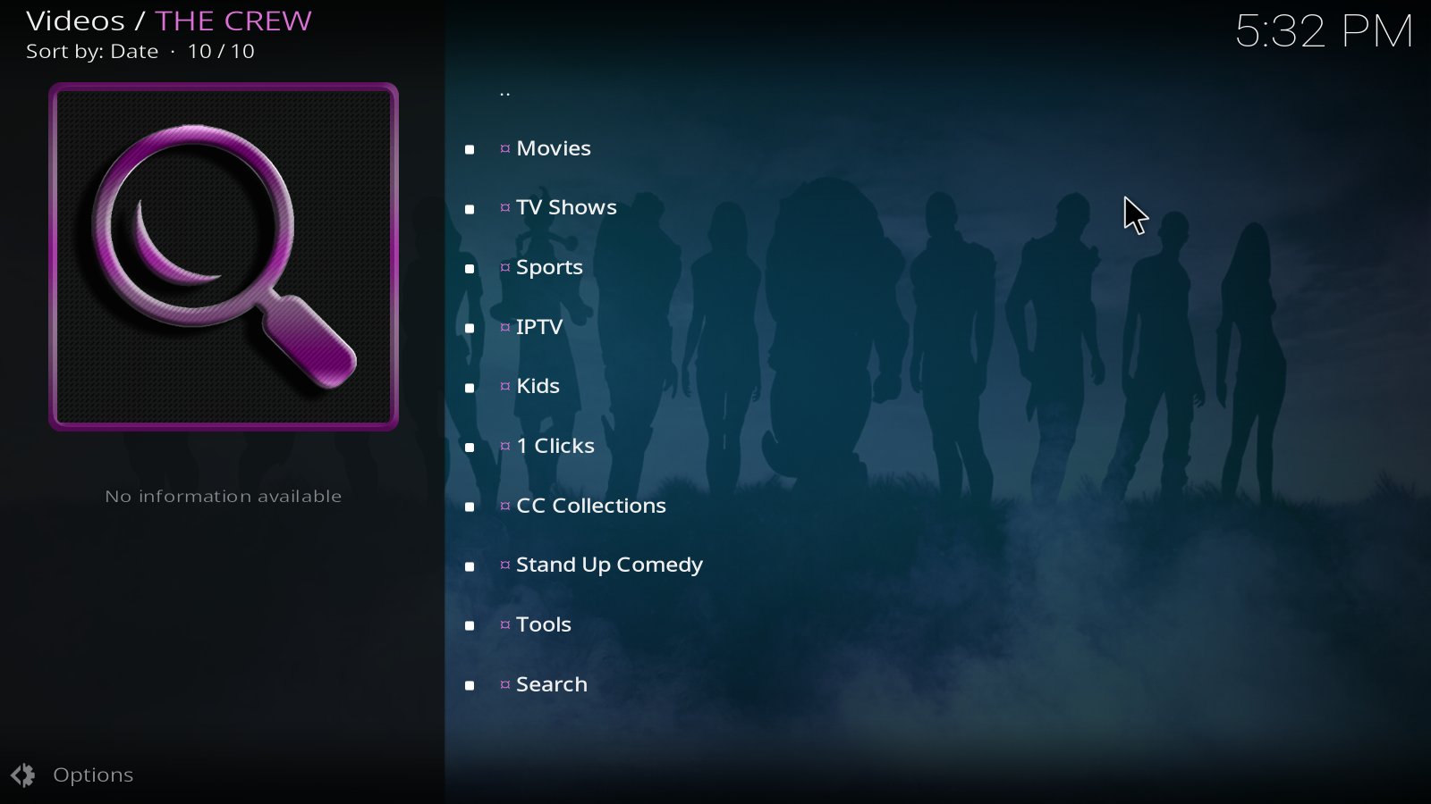Click the bullet icon beside Stand Up Comedy

click(470, 566)
